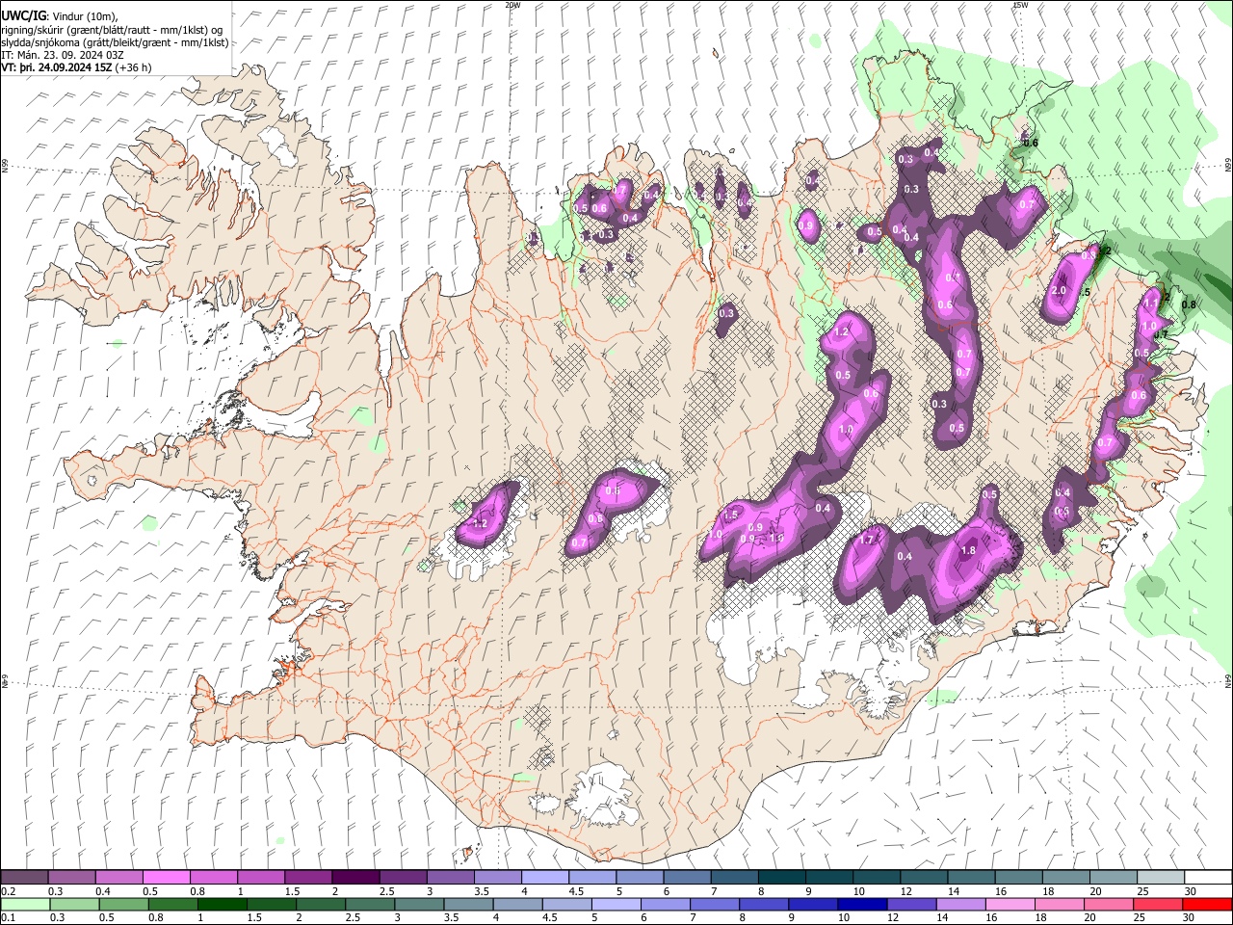Click the 'UWC/IG: Vindur (10m)' title line
The image size is (1233, 925).
[60, 16]
